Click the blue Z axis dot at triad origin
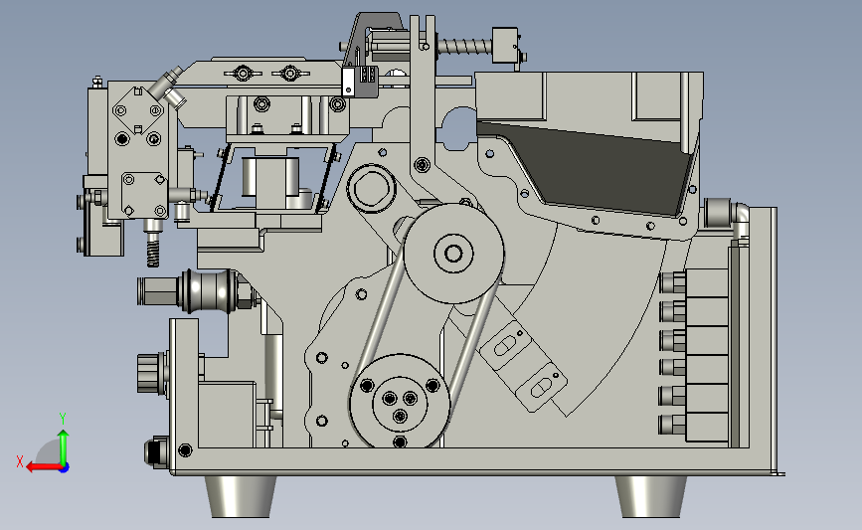 tap(65, 468)
